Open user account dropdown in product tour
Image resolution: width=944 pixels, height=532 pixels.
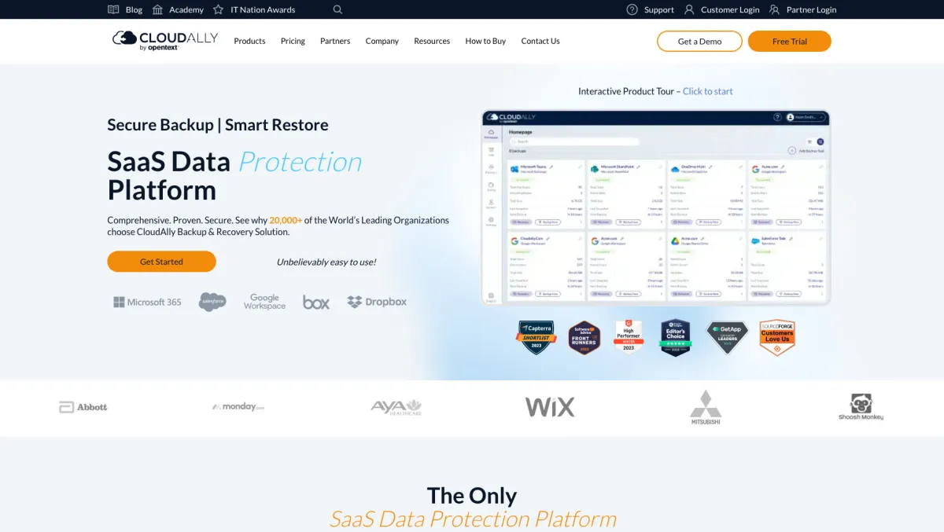[806, 117]
